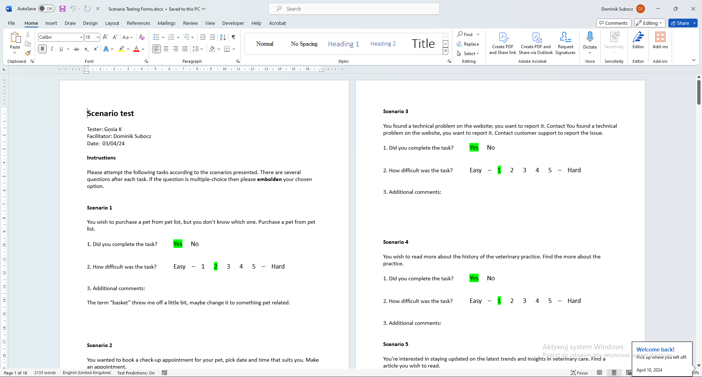Toggle bold formatting
Image resolution: width=702 pixels, height=377 pixels.
click(x=42, y=49)
